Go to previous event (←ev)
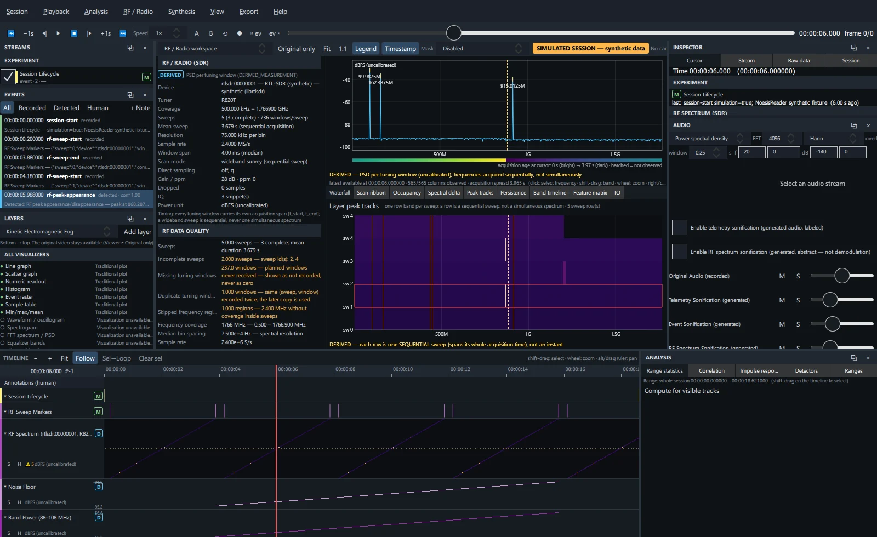Image resolution: width=877 pixels, height=537 pixels. [256, 33]
